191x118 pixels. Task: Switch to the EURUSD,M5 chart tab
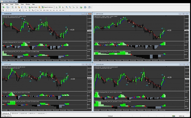(6, 113)
